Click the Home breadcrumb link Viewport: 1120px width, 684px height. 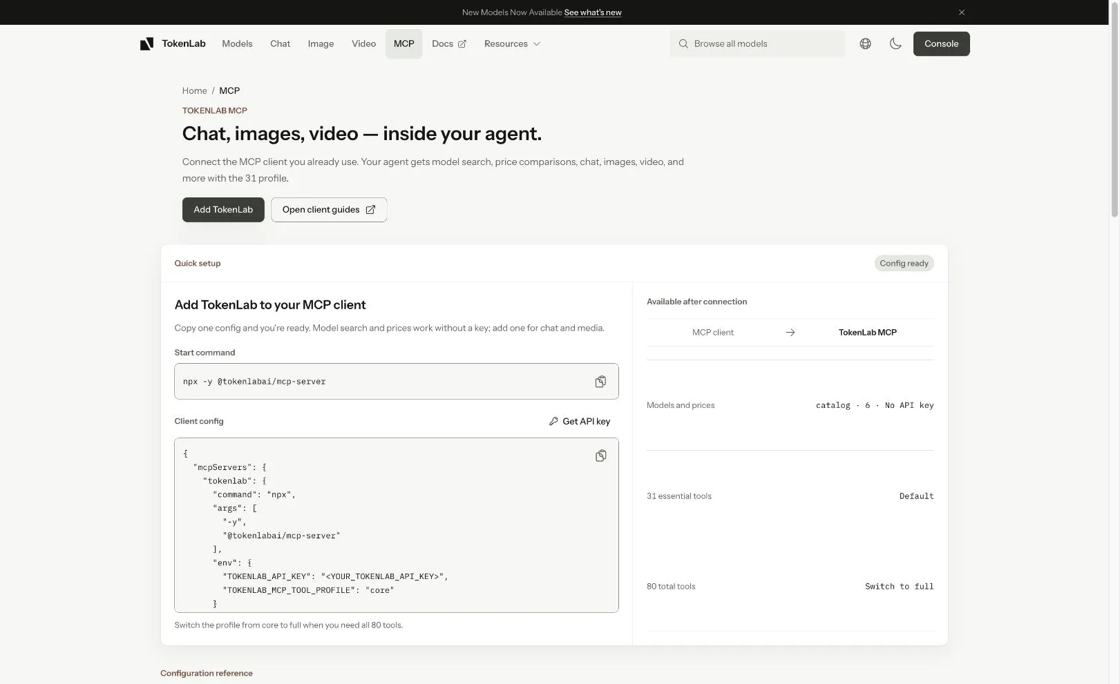(195, 90)
